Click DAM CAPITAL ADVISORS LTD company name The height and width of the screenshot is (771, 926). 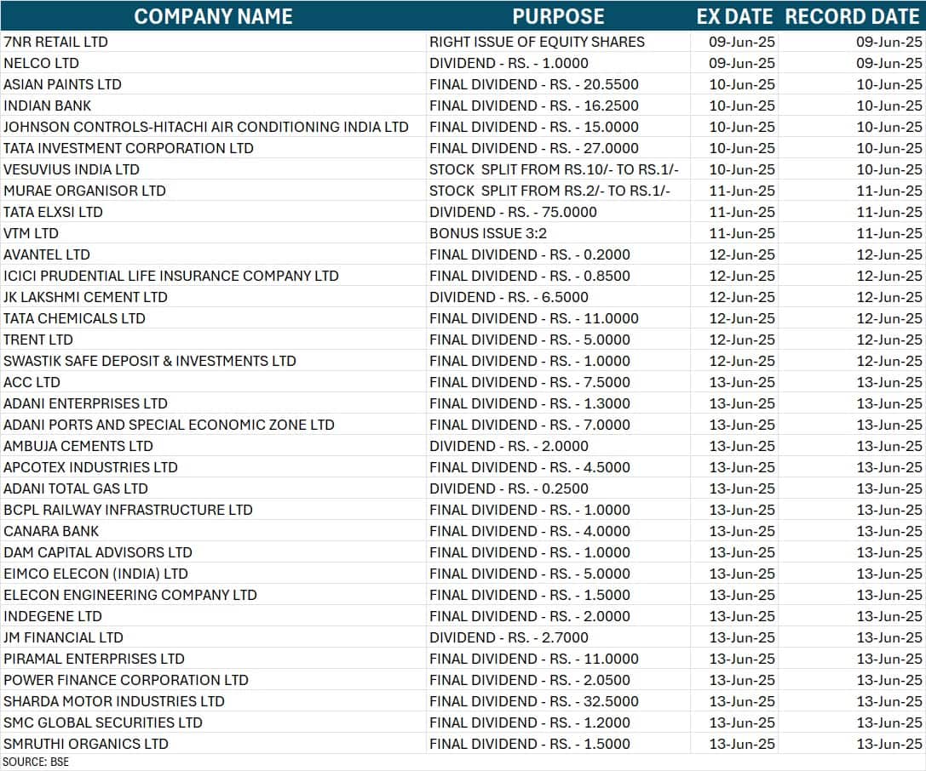(x=98, y=552)
